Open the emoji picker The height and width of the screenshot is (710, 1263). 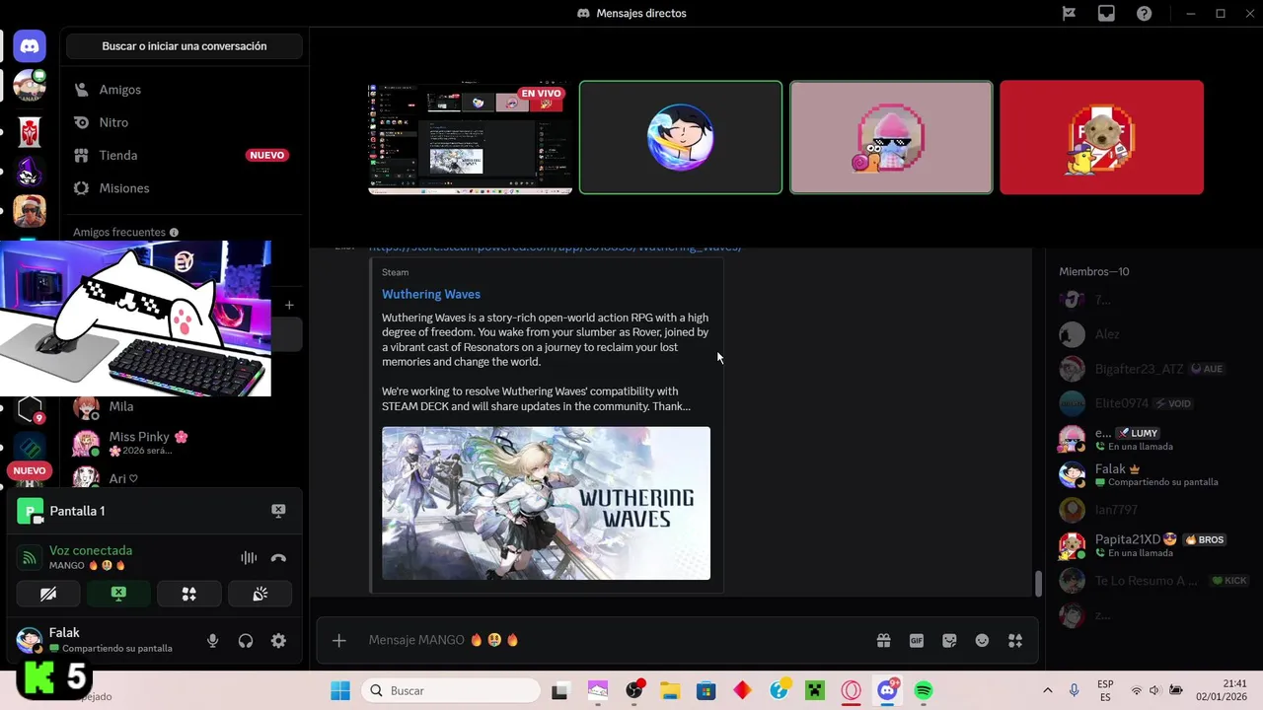[982, 641]
